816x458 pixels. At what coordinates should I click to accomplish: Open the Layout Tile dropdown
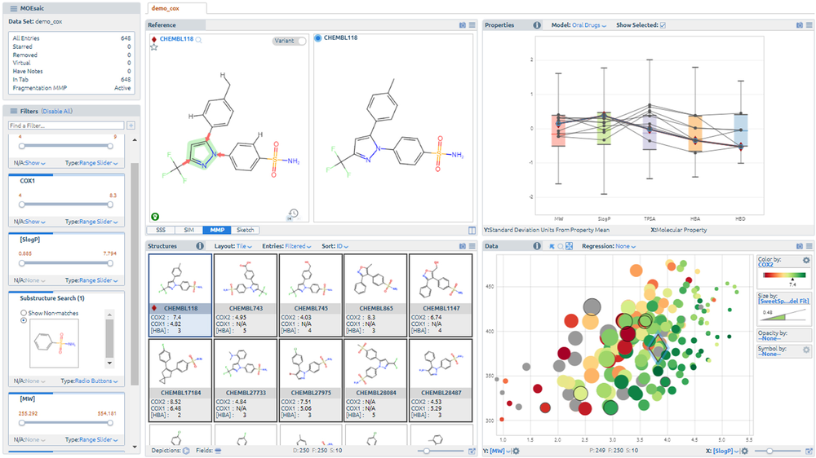(x=244, y=246)
